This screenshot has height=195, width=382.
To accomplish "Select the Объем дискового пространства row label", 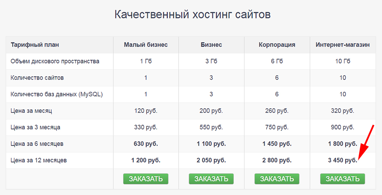I will [55, 61].
